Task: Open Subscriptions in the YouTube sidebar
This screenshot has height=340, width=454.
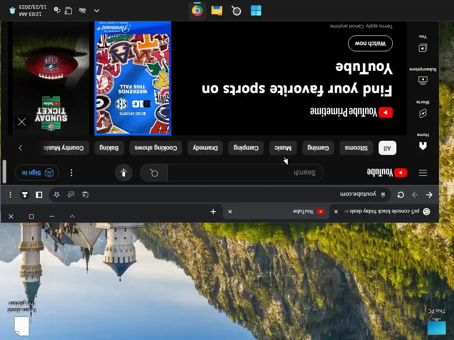Action: 423,76
